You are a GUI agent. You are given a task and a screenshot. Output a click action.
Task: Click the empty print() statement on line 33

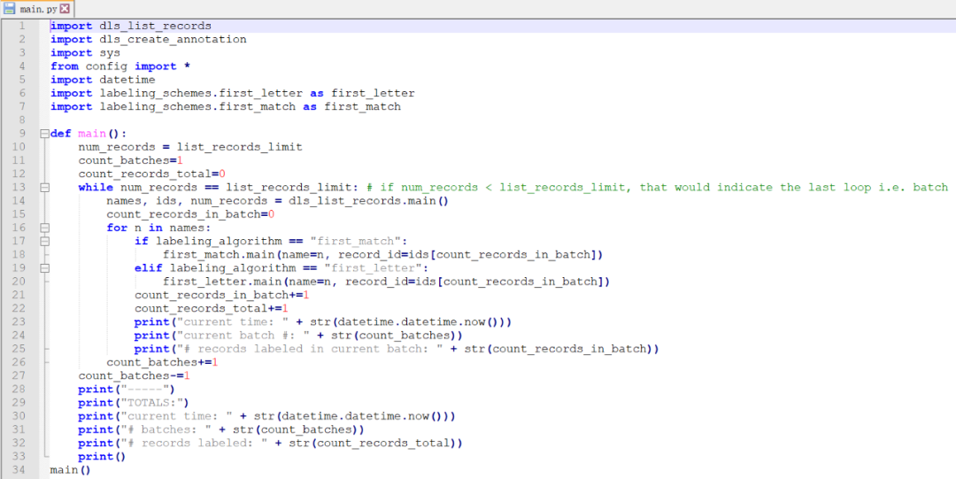(x=101, y=457)
